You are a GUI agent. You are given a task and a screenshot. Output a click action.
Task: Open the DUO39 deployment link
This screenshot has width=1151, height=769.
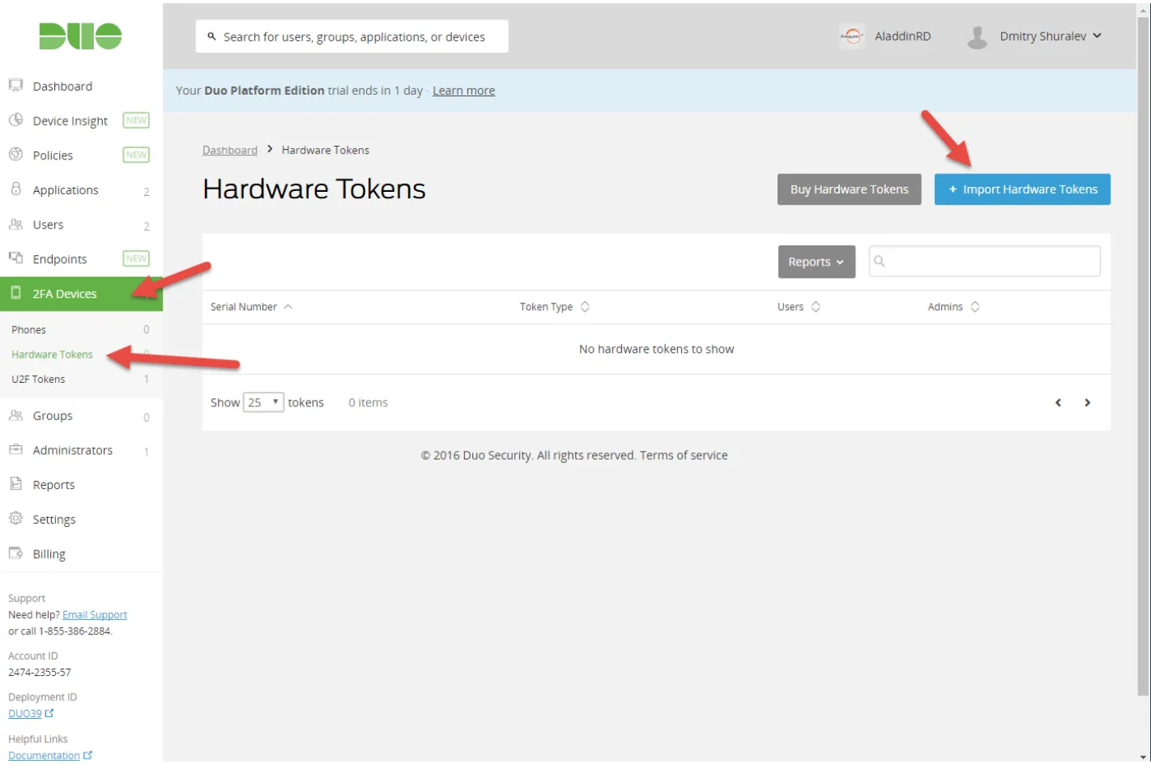point(31,713)
